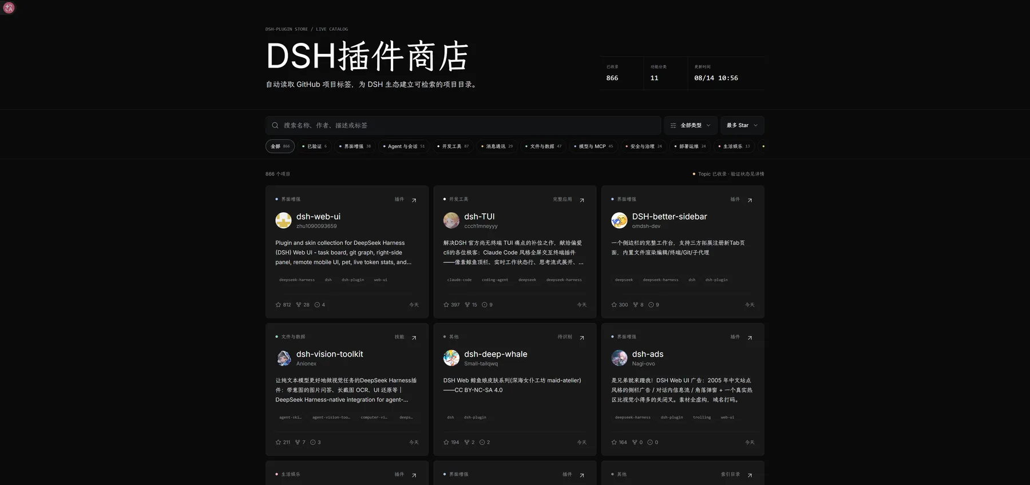The width and height of the screenshot is (1030, 485).
Task: Filter by the 生活娱乐 13 category chip
Action: [734, 146]
